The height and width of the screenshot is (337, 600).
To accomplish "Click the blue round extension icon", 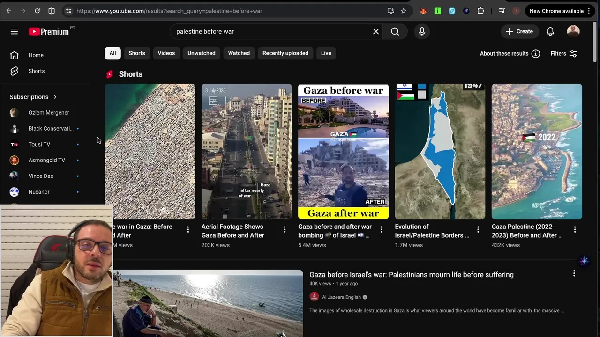I will [452, 11].
